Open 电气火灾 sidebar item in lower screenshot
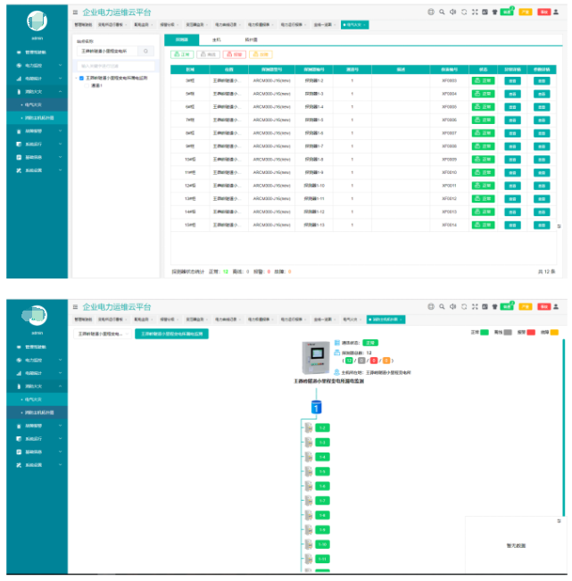 click(37, 400)
